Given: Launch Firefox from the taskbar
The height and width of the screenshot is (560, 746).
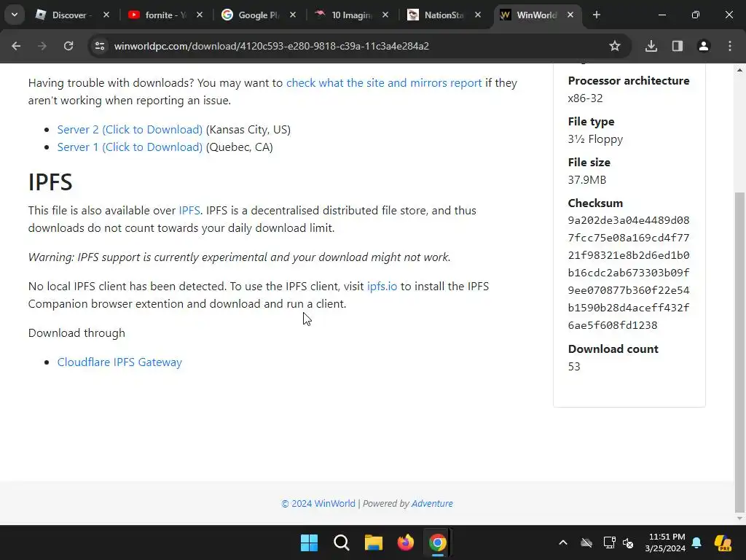Looking at the screenshot, I should pos(405,542).
